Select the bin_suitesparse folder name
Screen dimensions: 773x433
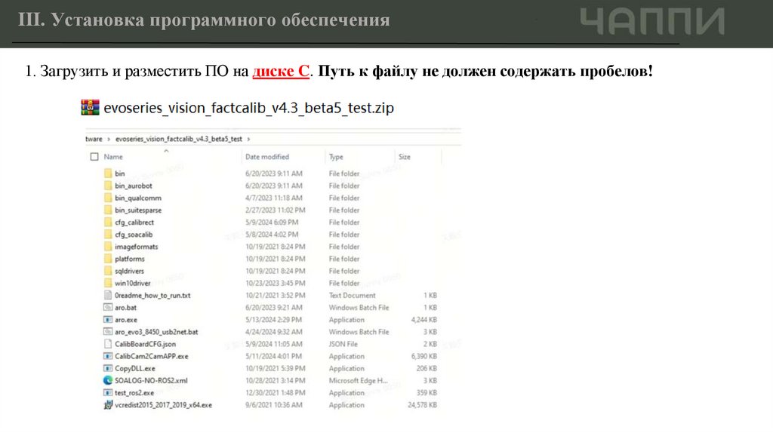pyautogui.click(x=138, y=210)
